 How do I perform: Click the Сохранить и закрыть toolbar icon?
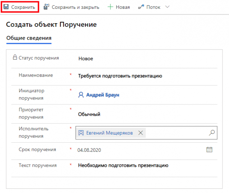46,7
